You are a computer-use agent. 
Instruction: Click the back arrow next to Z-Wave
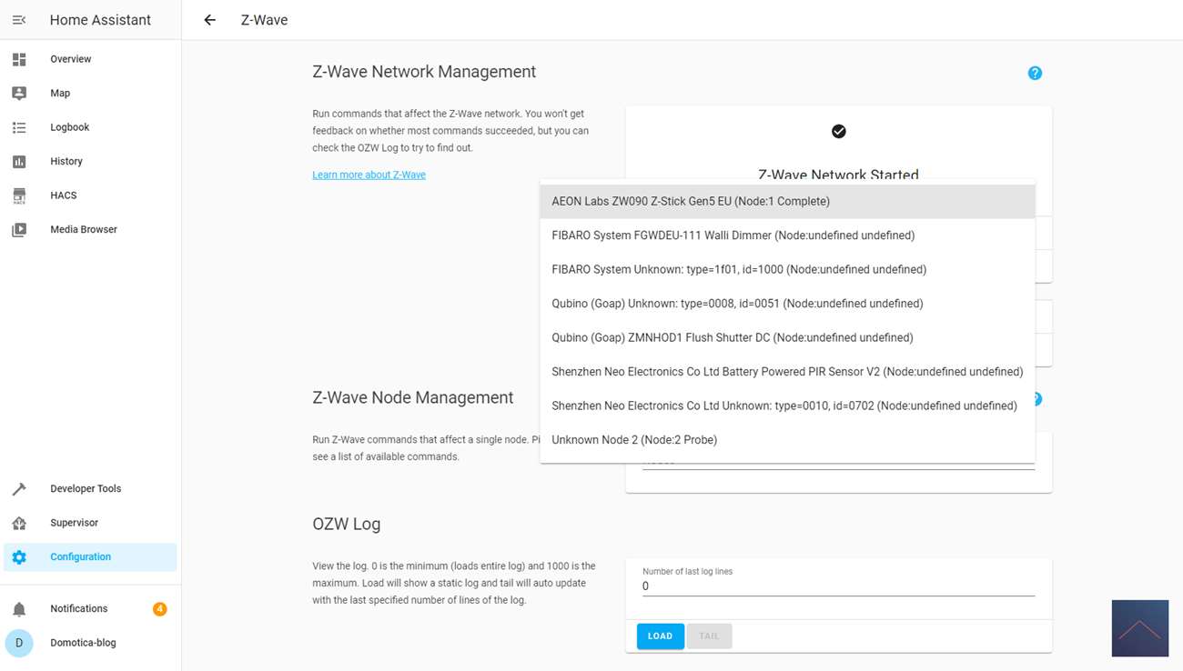(x=210, y=20)
